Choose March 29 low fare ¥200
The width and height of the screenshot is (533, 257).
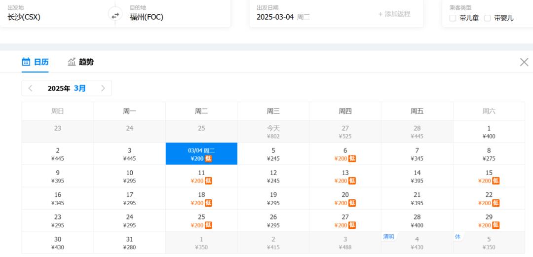tap(489, 220)
